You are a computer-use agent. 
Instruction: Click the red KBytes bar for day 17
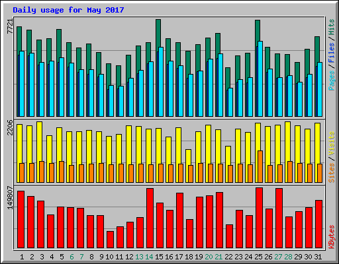(x=179, y=220)
